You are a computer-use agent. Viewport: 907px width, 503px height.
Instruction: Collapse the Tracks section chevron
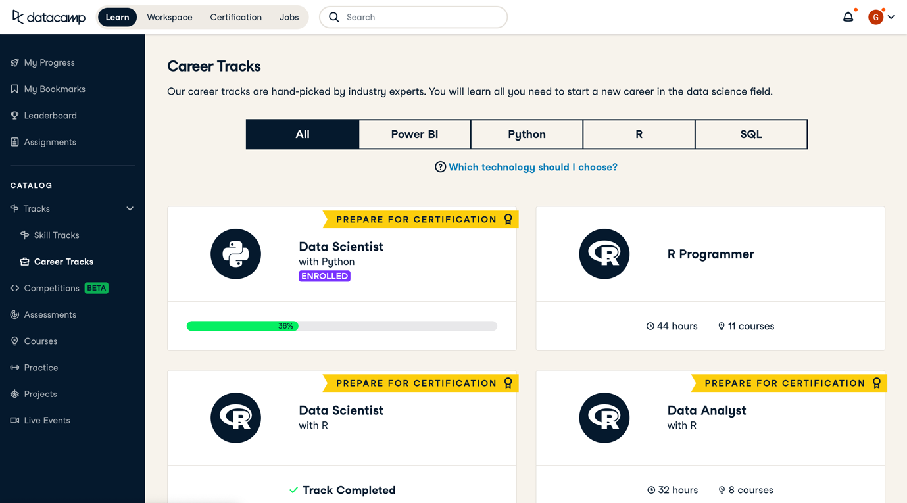[x=130, y=208]
